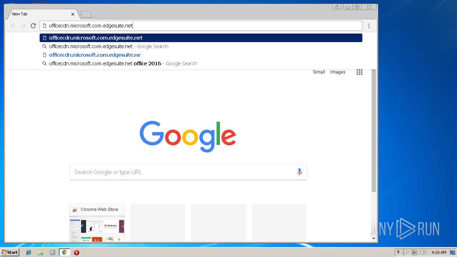Open Chrome's three-dot menu
Screen dimensions: 457x257
click(x=369, y=26)
